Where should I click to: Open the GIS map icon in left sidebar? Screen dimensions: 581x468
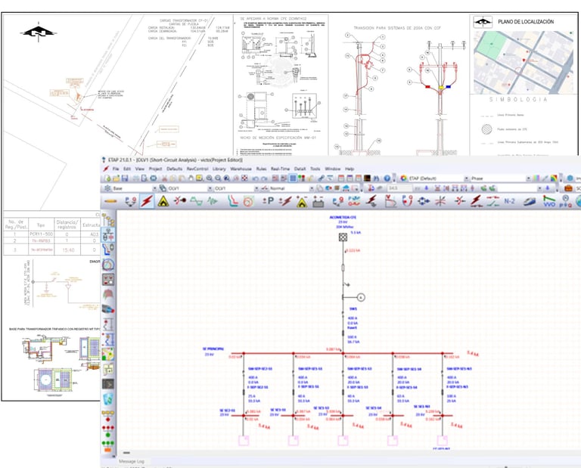click(108, 354)
